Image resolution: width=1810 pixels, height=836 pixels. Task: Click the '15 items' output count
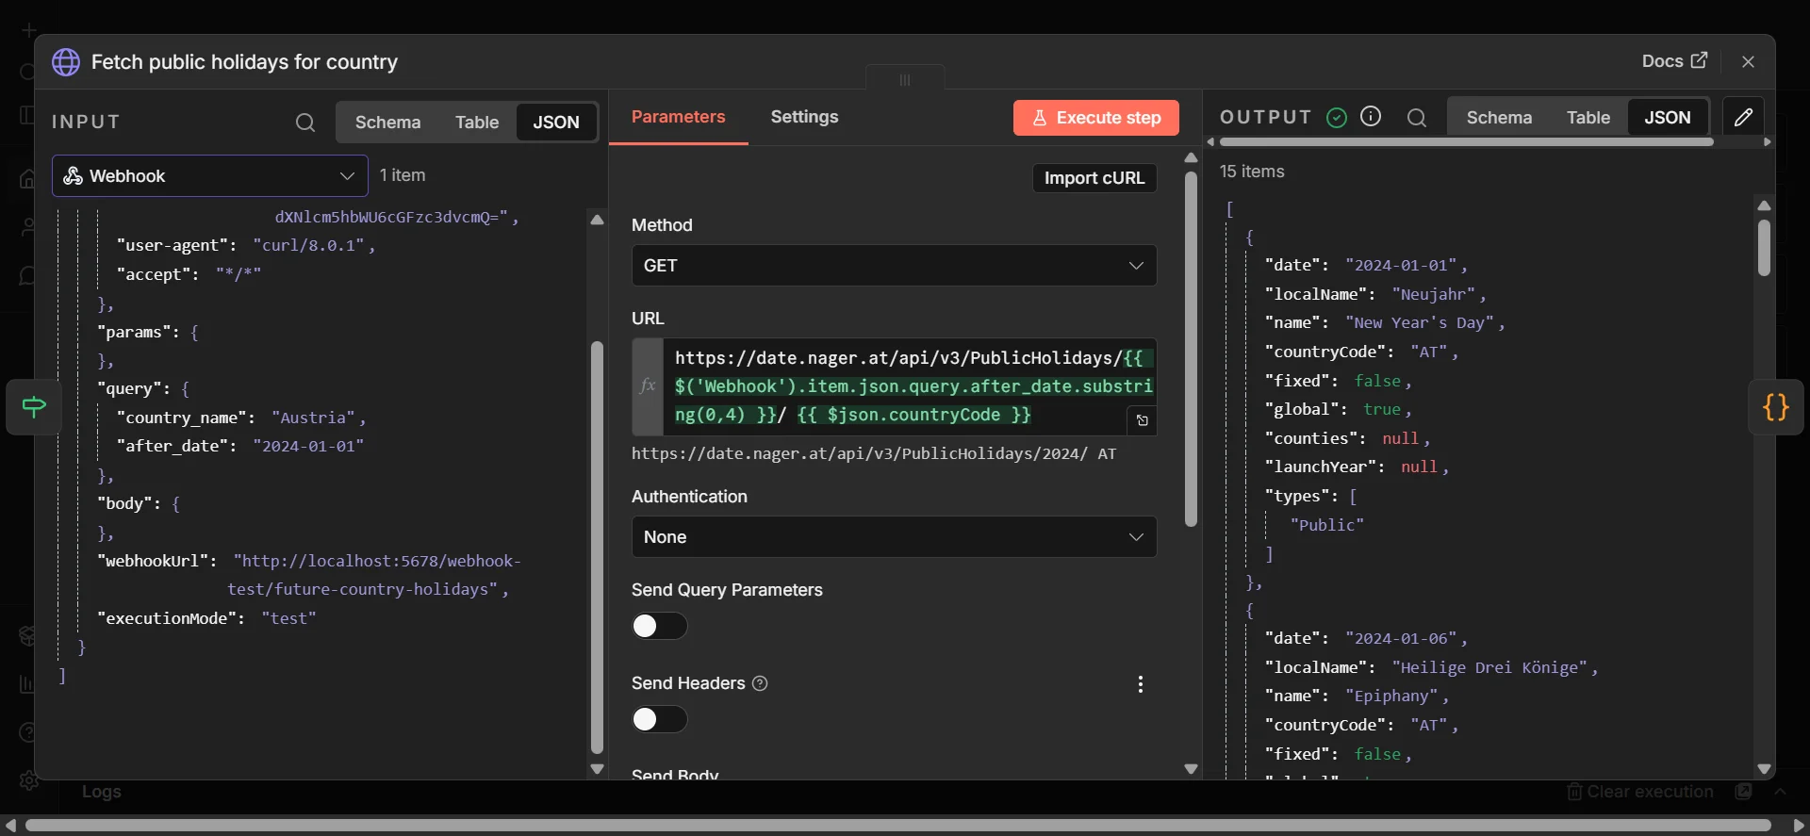(1252, 172)
